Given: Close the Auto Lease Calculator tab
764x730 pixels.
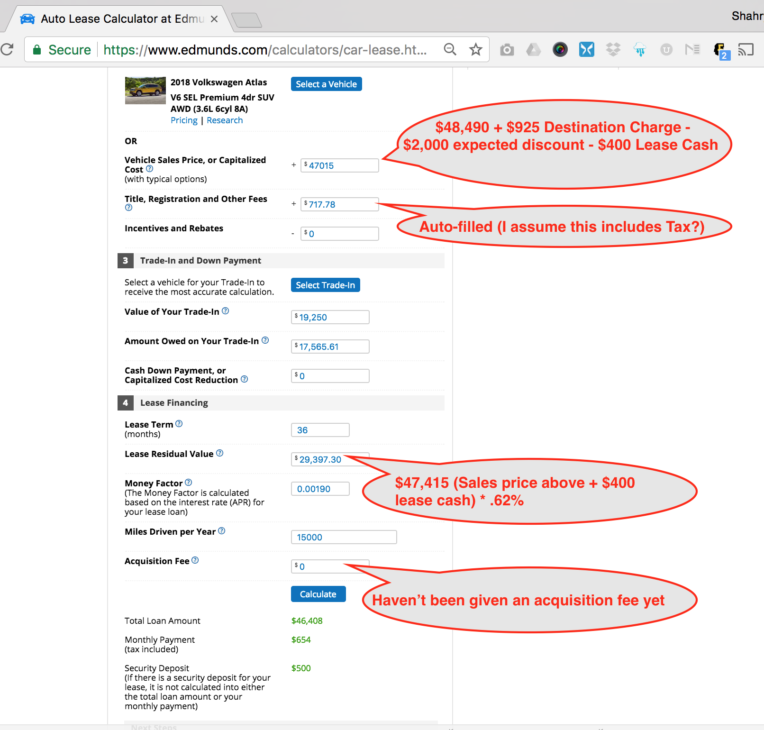Looking at the screenshot, I should point(214,19).
